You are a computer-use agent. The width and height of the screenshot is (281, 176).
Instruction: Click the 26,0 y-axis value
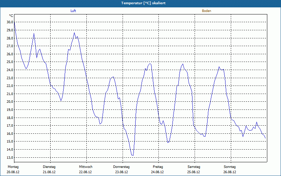tap(10, 54)
